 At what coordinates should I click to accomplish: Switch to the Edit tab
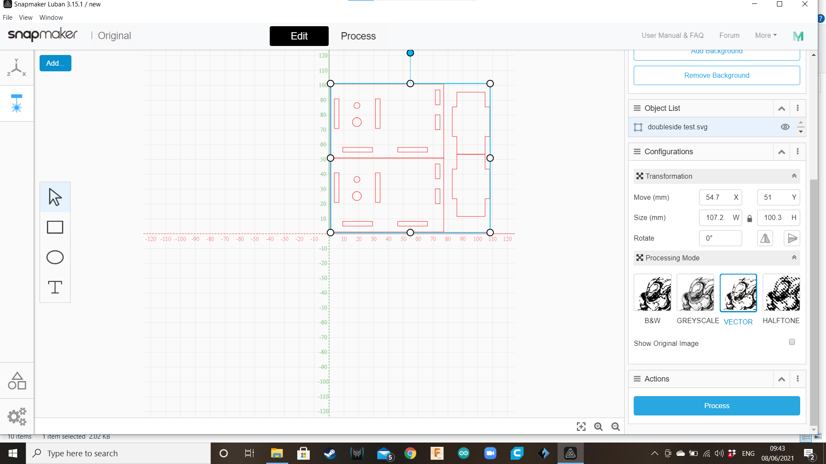click(x=299, y=36)
